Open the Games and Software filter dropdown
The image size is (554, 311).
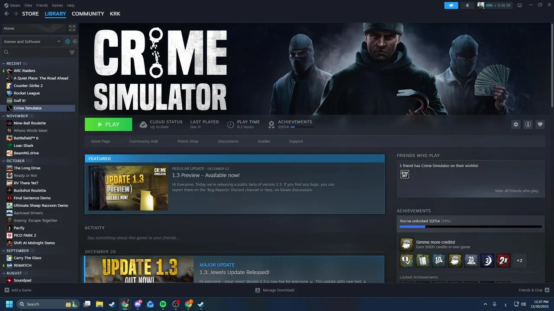[x=32, y=41]
